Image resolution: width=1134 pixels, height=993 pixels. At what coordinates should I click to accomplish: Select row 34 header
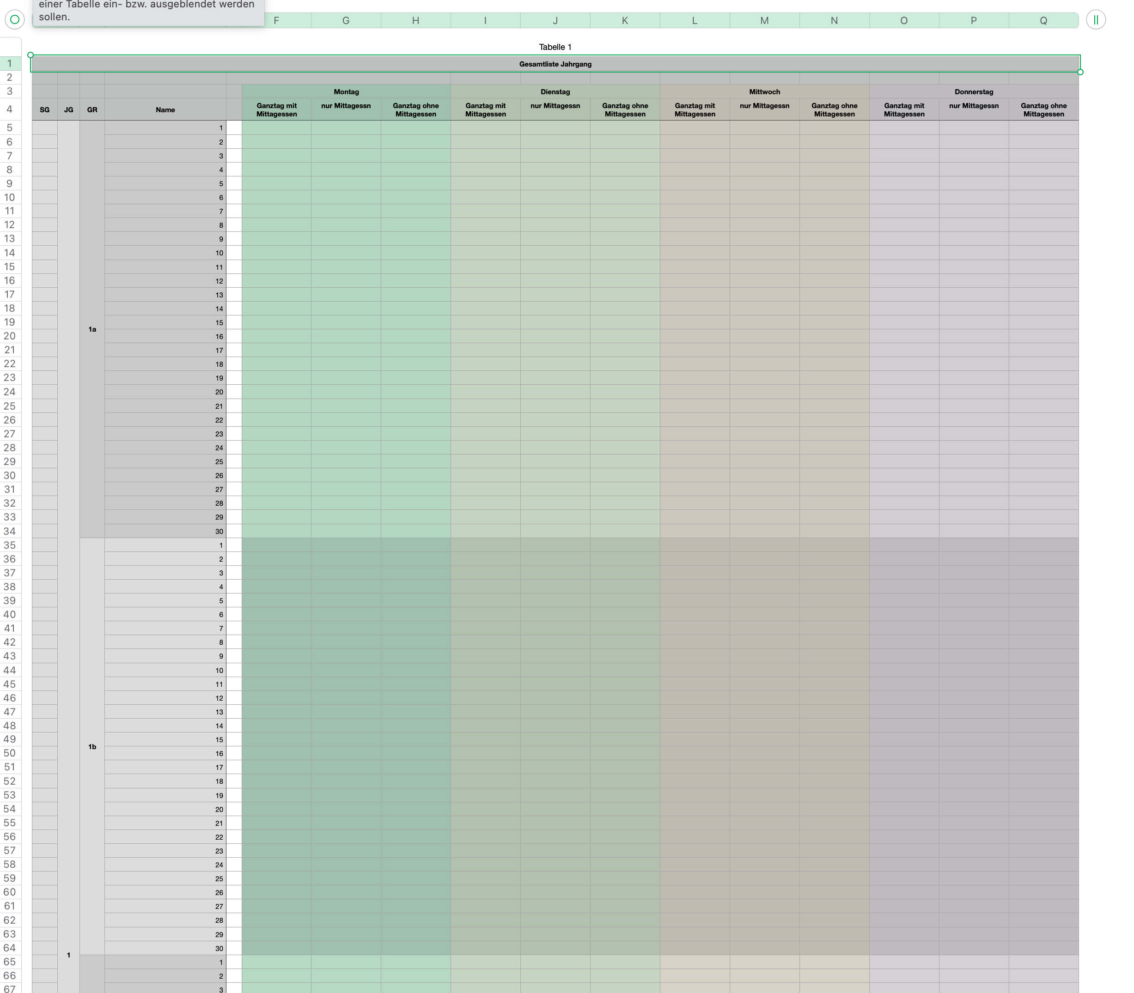(9, 531)
